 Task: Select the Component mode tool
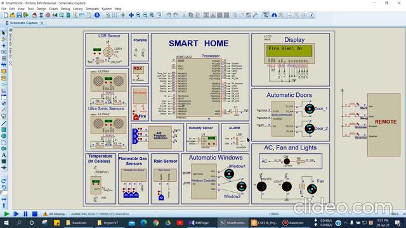click(x=4, y=39)
